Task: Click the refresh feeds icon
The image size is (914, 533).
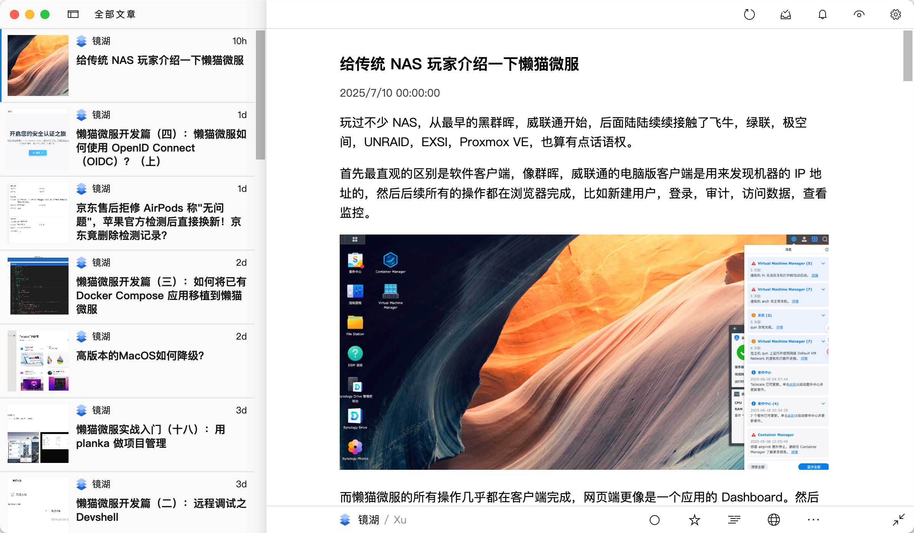Action: (749, 14)
